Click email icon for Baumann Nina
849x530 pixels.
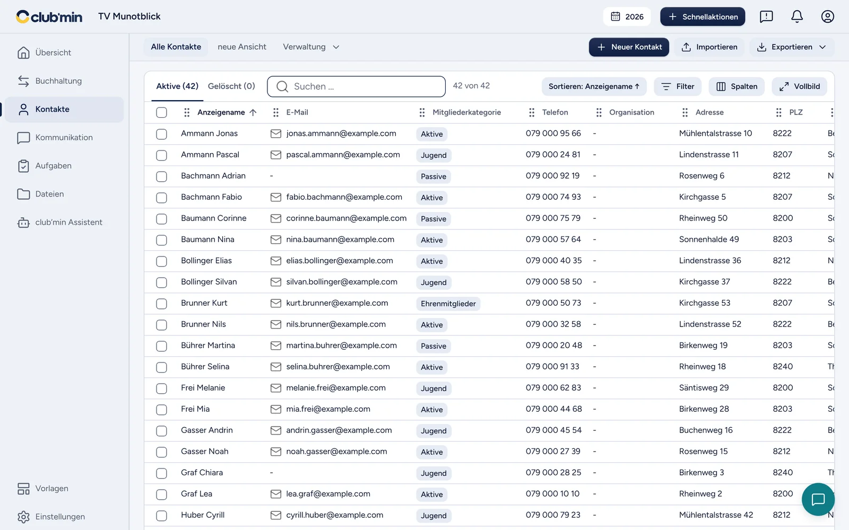click(x=276, y=240)
